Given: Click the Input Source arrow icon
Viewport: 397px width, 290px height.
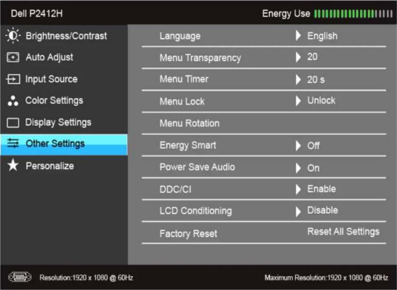Looking at the screenshot, I should click(x=13, y=79).
